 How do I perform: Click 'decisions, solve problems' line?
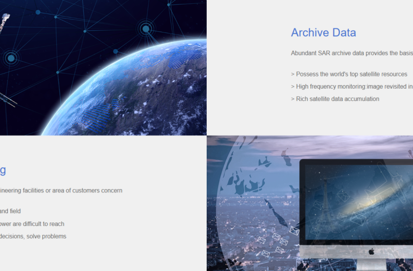(x=33, y=236)
